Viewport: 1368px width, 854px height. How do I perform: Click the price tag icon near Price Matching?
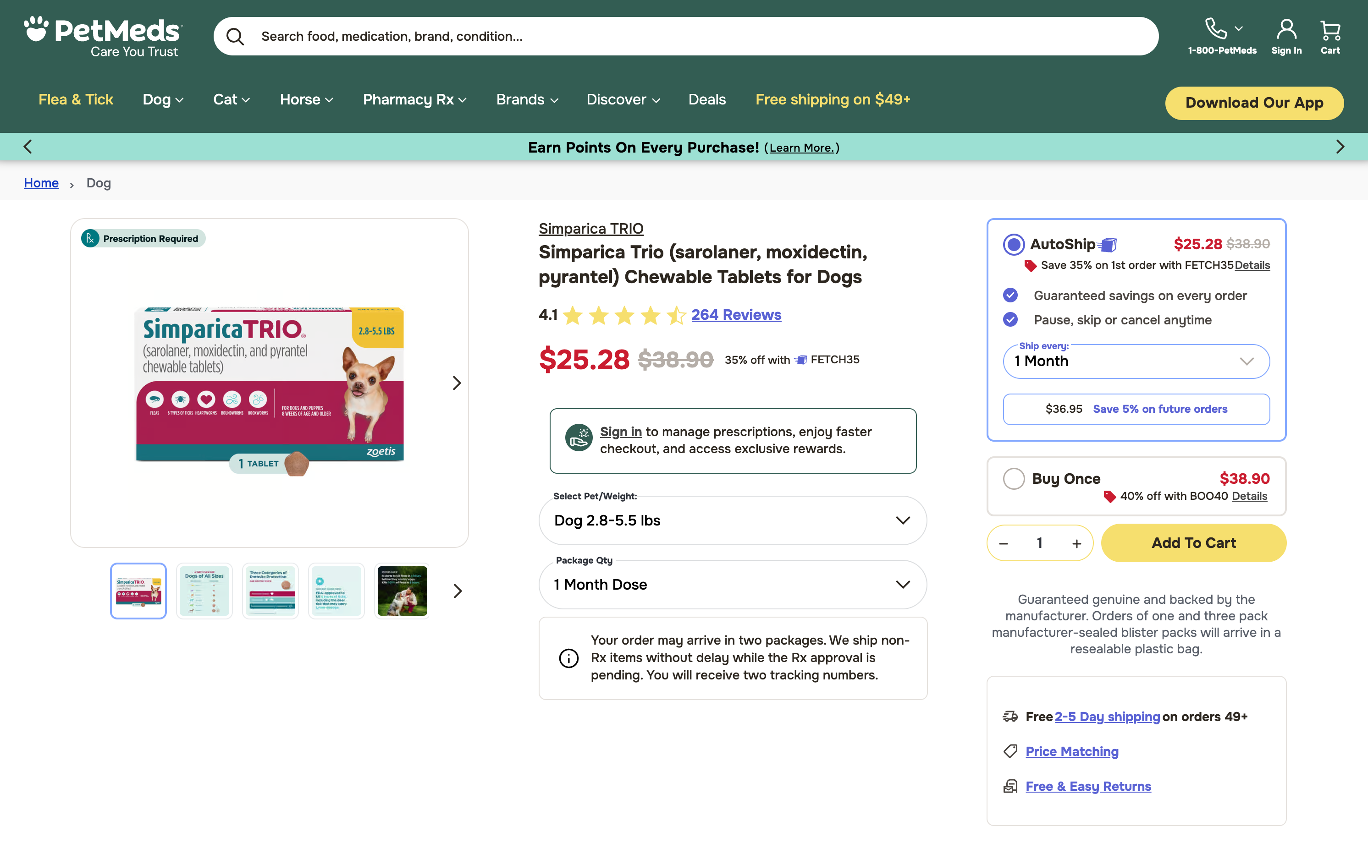(x=1010, y=751)
